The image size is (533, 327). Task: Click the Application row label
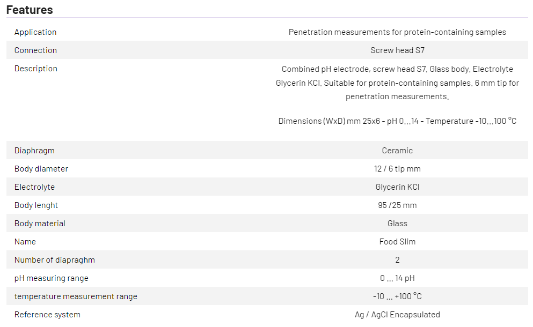[35, 32]
